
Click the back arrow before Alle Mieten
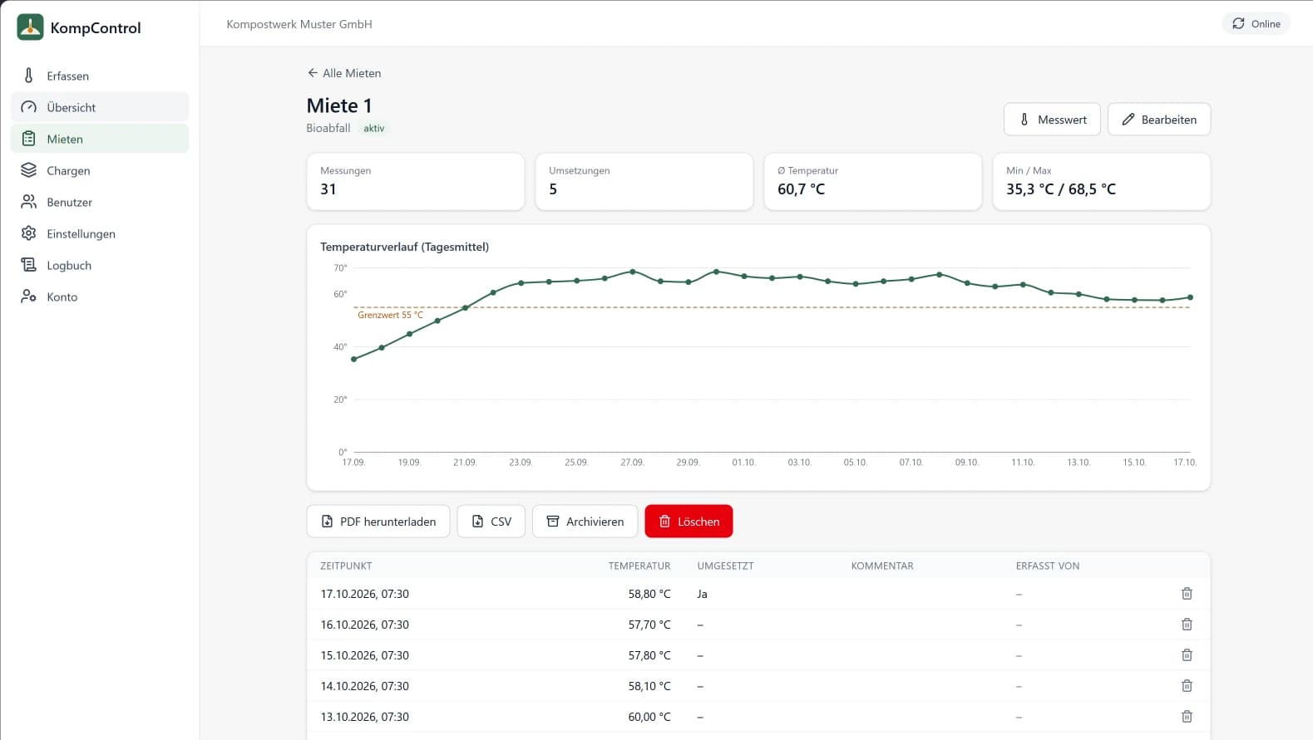click(313, 73)
